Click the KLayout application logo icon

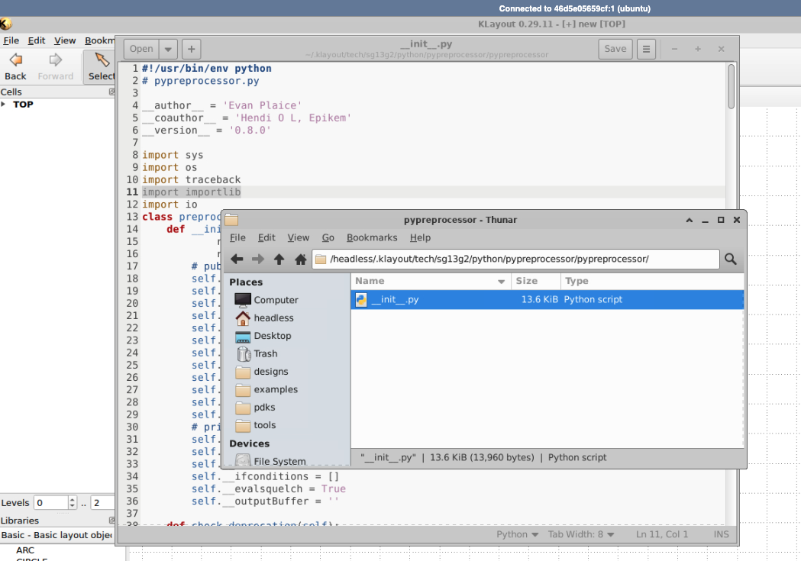pyautogui.click(x=5, y=24)
